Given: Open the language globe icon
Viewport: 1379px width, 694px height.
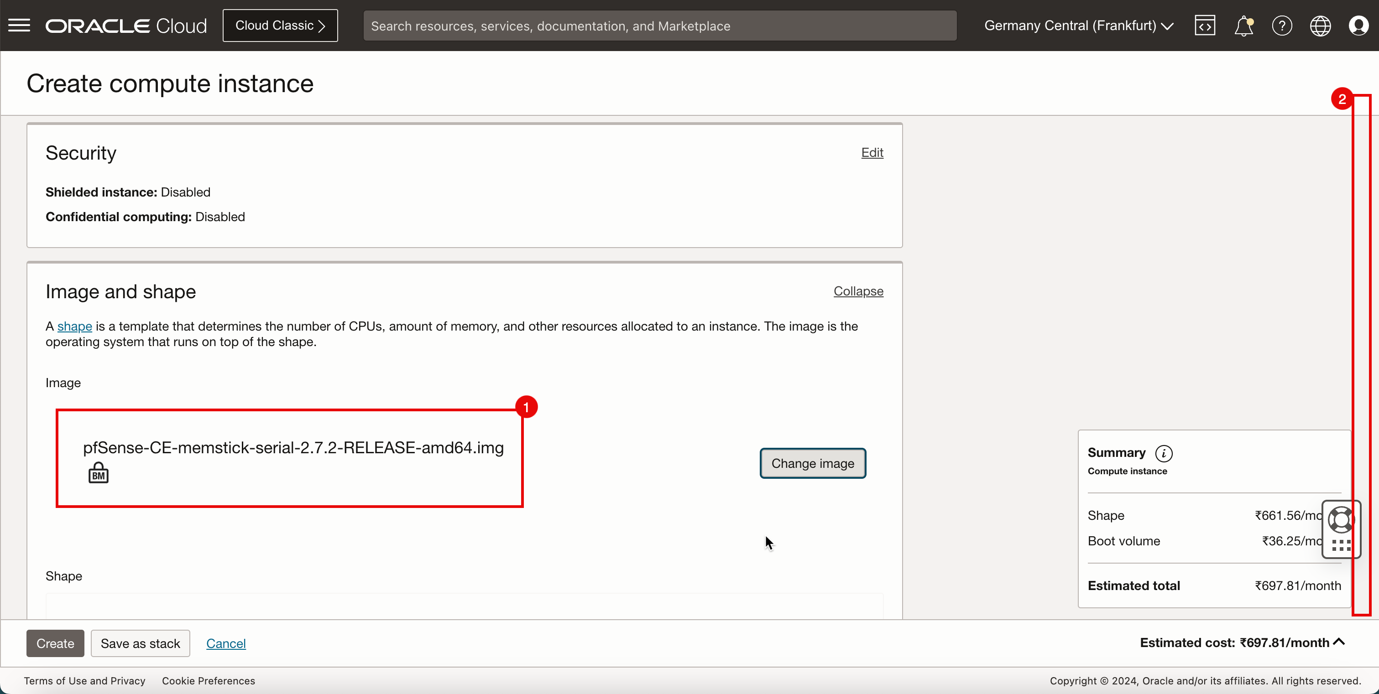Looking at the screenshot, I should (1320, 25).
